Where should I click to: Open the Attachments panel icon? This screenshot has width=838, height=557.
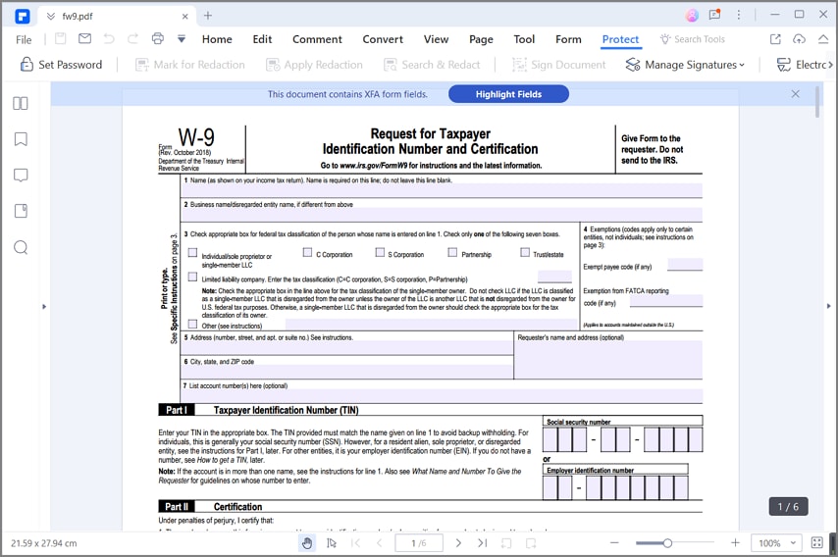click(x=21, y=211)
